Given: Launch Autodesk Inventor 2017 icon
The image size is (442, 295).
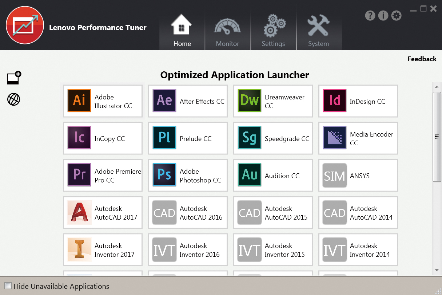Looking at the screenshot, I should 79,250.
